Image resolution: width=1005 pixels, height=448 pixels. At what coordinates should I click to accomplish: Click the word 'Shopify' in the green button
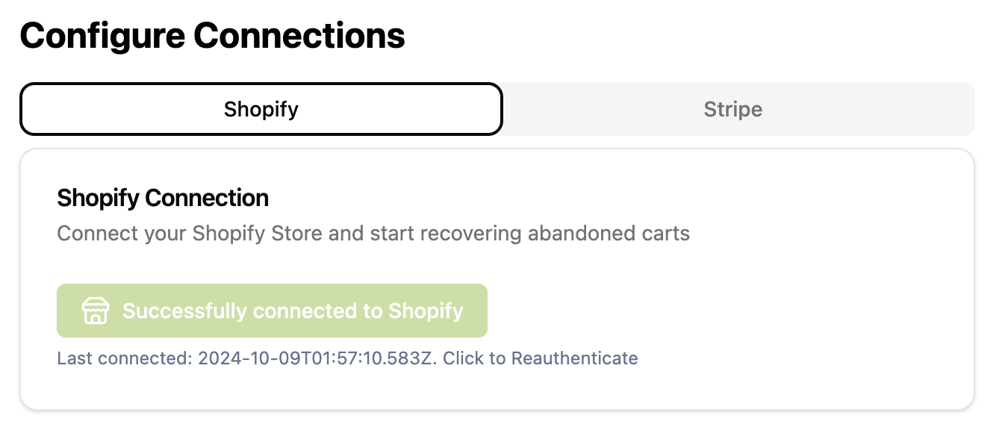pos(426,311)
